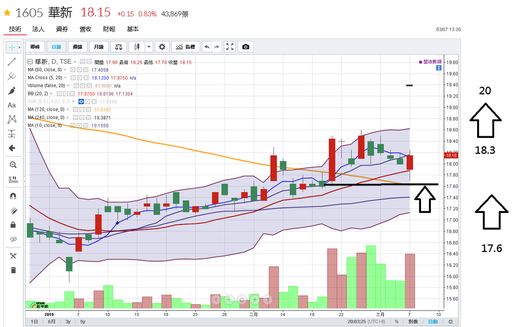
Task: Toggle fullscreen mode icon
Action: 230,47
